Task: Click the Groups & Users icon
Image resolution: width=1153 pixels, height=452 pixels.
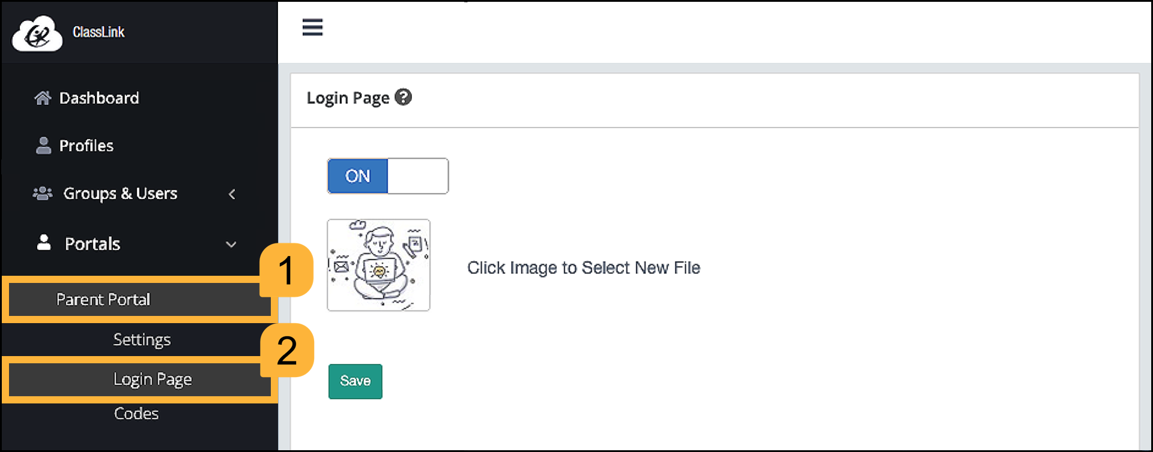Action: tap(42, 193)
